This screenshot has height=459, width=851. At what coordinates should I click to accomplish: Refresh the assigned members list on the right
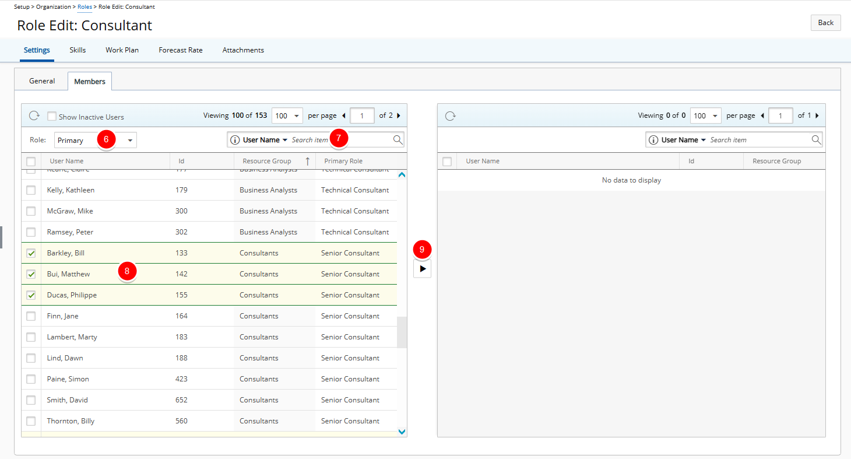tap(450, 116)
